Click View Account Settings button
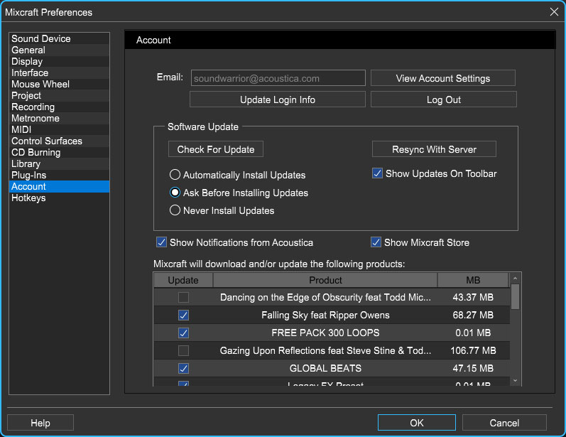566x437 pixels. click(443, 78)
